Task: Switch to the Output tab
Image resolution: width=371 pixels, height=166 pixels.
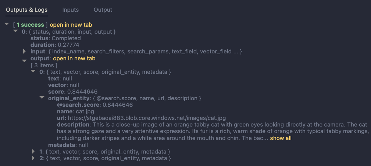Action: click(x=103, y=10)
